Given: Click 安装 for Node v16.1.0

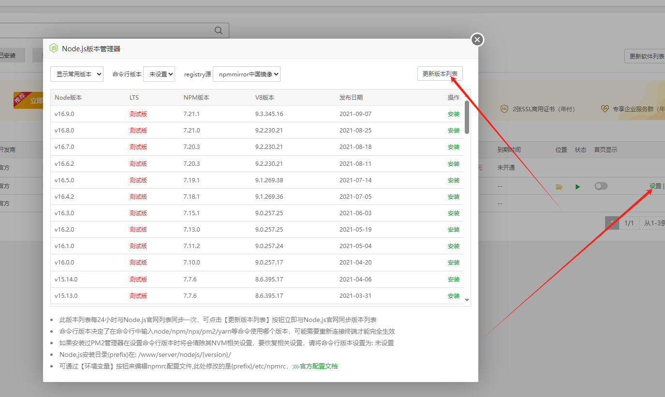Looking at the screenshot, I should click(454, 246).
